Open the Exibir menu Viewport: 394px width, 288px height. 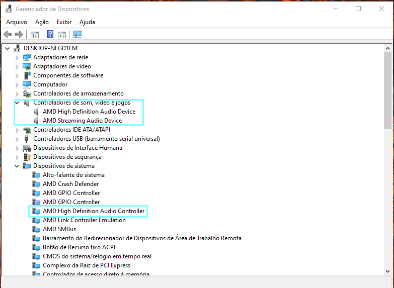point(64,22)
